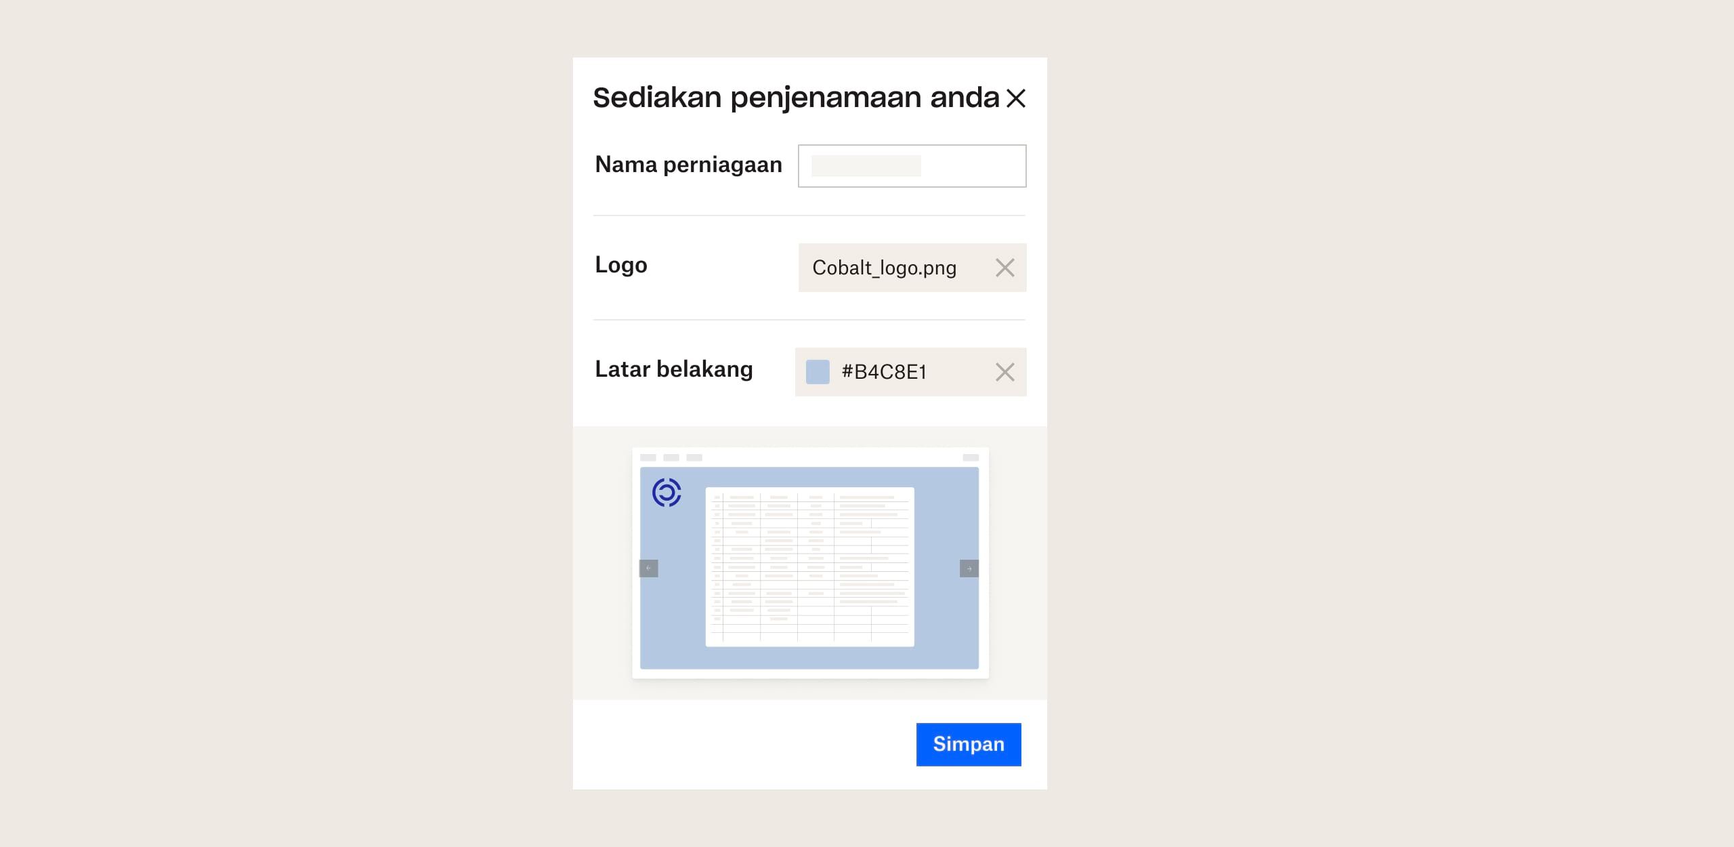Select the #B4C8E1 hex value
Viewport: 1734px width, 847px height.
pos(884,372)
